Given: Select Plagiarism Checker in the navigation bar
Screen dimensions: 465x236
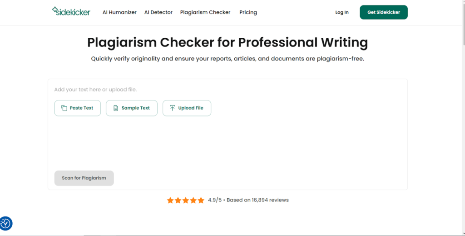Looking at the screenshot, I should click(205, 12).
